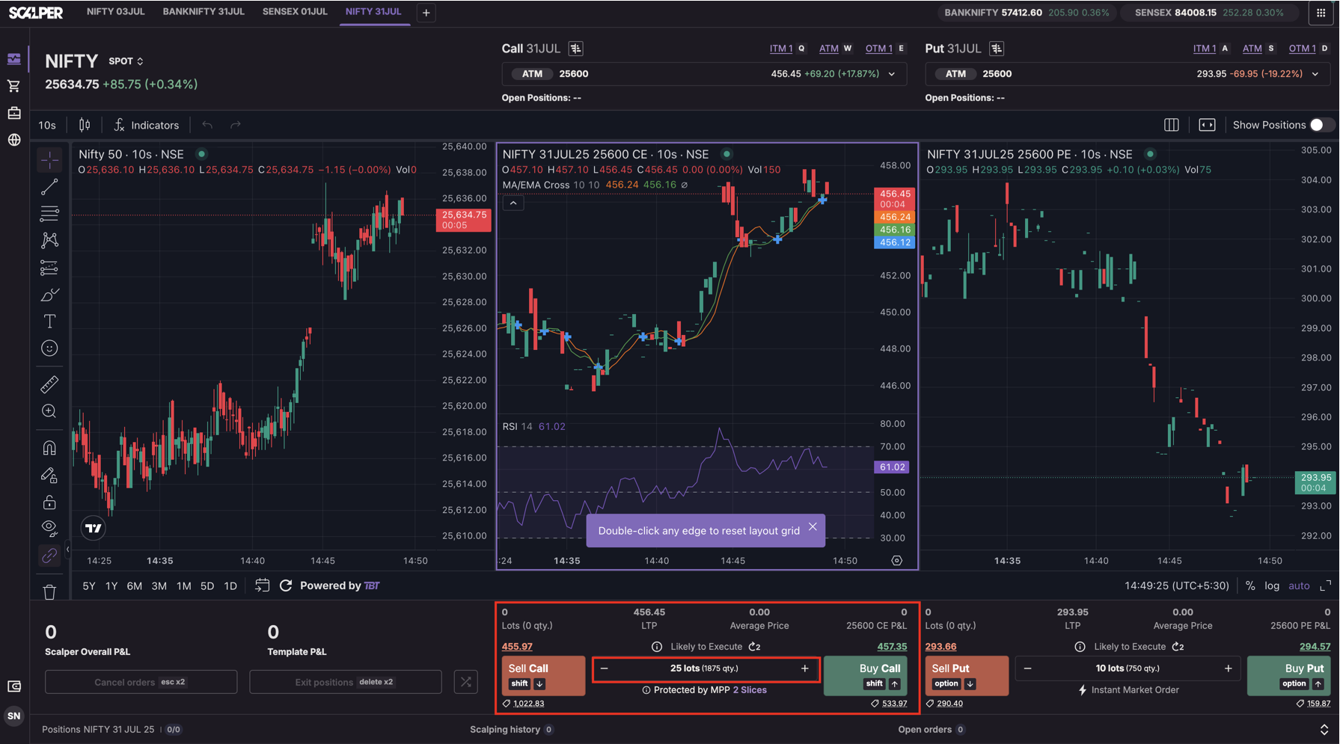Toggle the drawing sync link icon
1340x744 pixels.
(49, 556)
